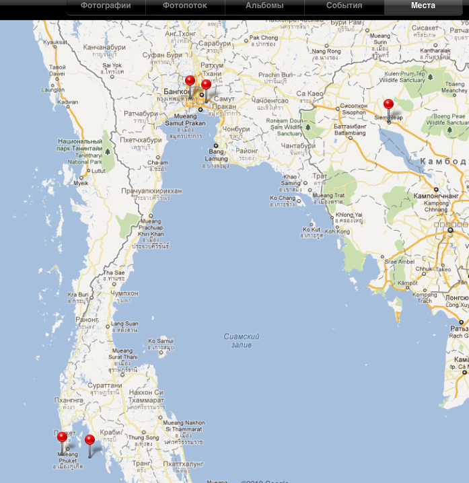Click the Сиамский залив label on map
Screen dimensions: 469x483
click(242, 340)
